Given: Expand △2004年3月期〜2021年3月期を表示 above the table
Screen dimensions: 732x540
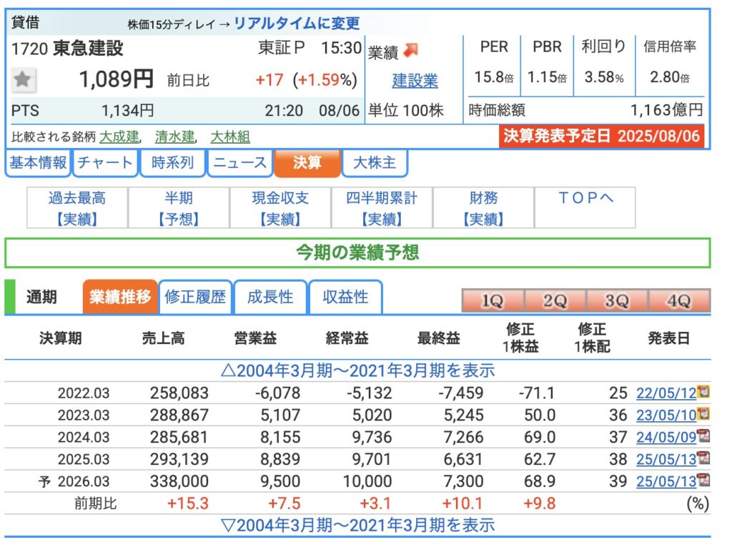Looking at the screenshot, I should click(x=357, y=371).
